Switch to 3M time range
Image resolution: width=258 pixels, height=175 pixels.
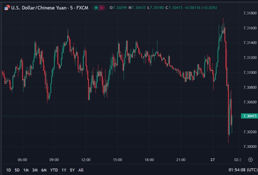click(x=35, y=170)
